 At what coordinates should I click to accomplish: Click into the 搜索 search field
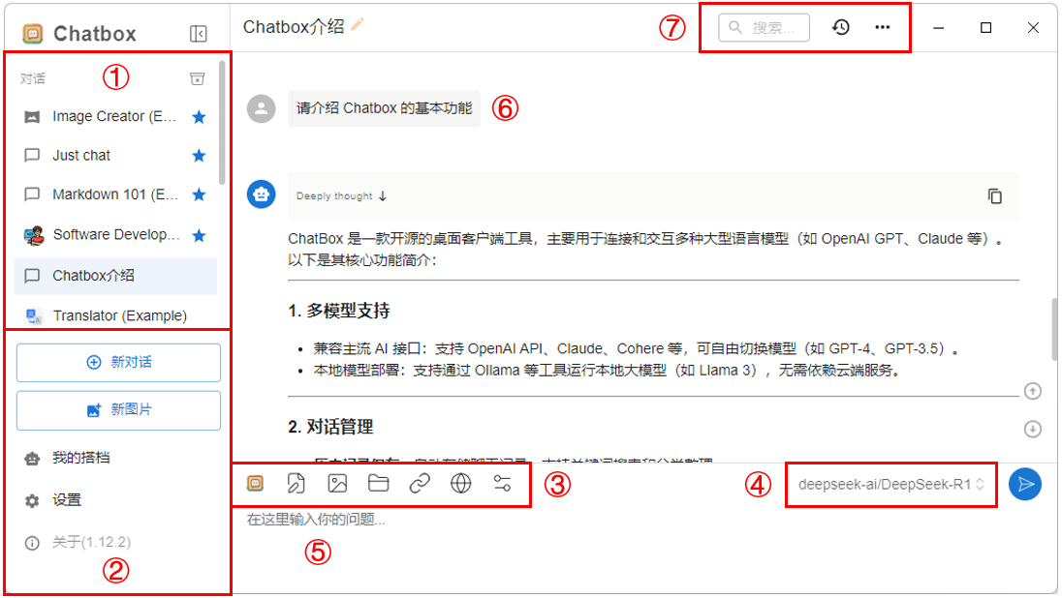(x=764, y=28)
